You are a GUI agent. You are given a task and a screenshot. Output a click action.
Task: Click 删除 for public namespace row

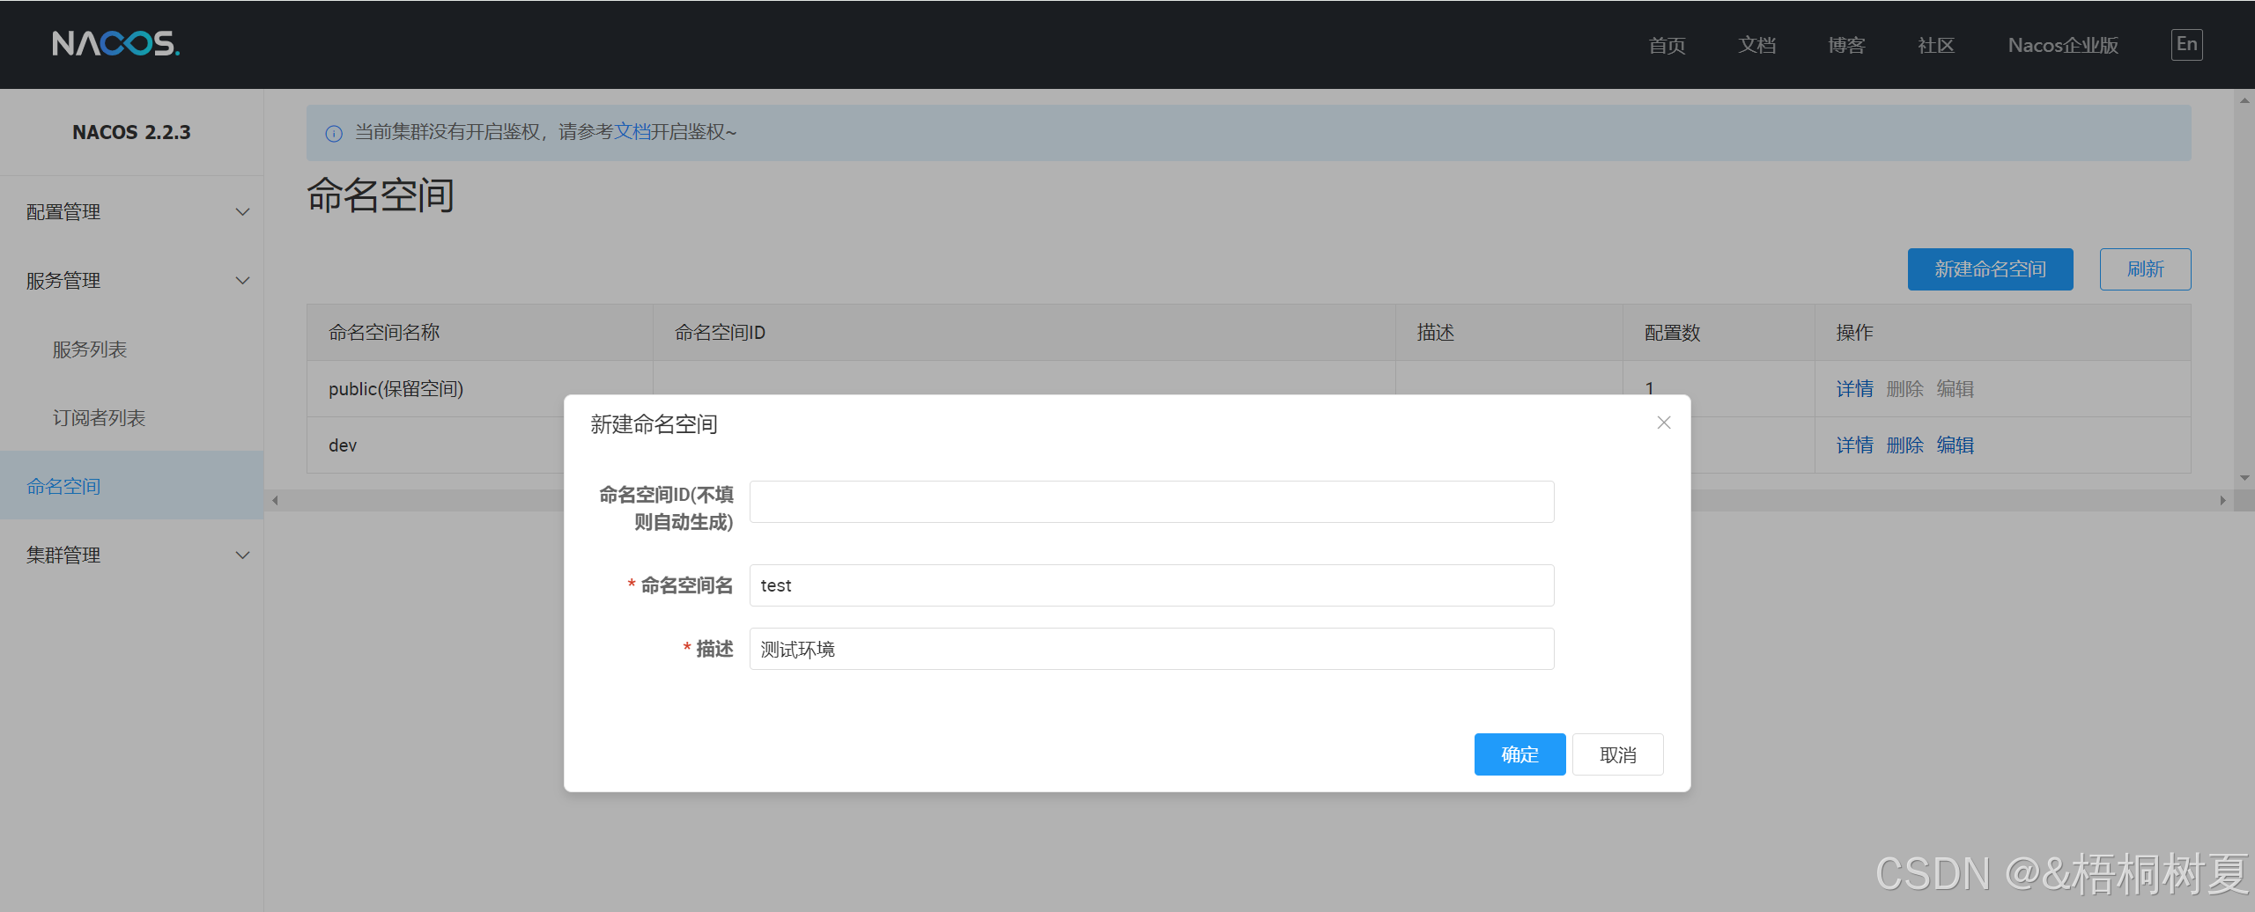click(1904, 389)
